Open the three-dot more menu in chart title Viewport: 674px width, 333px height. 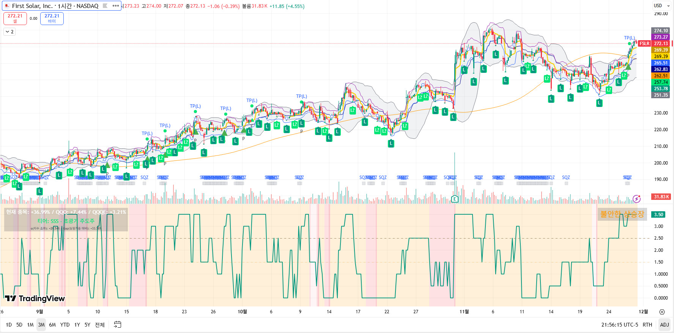(x=116, y=6)
